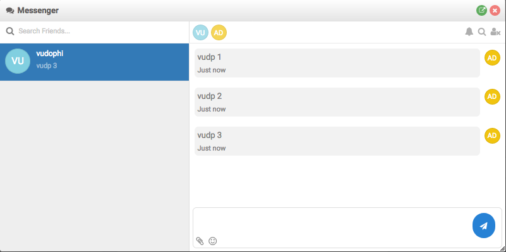
Task: Select the yellow AD avatar in chat header
Action: click(219, 32)
